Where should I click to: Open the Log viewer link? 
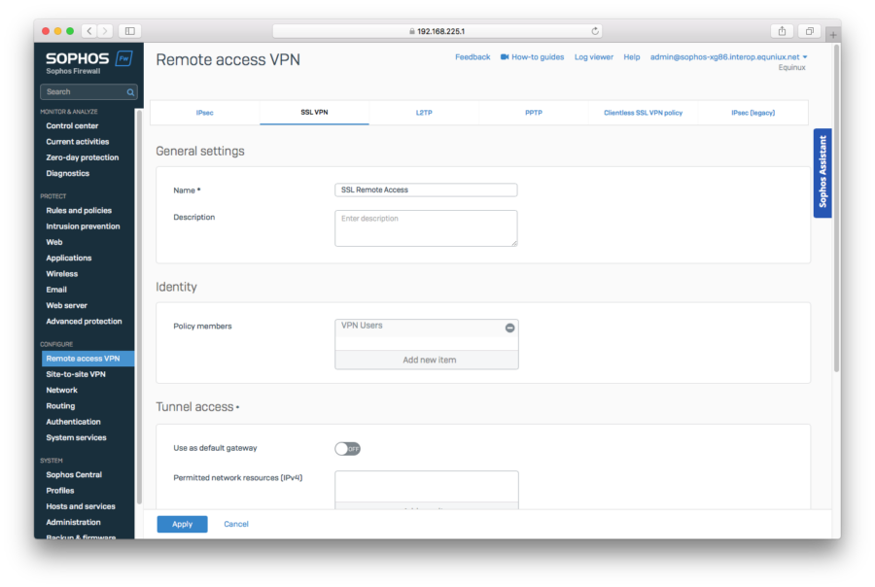[593, 57]
